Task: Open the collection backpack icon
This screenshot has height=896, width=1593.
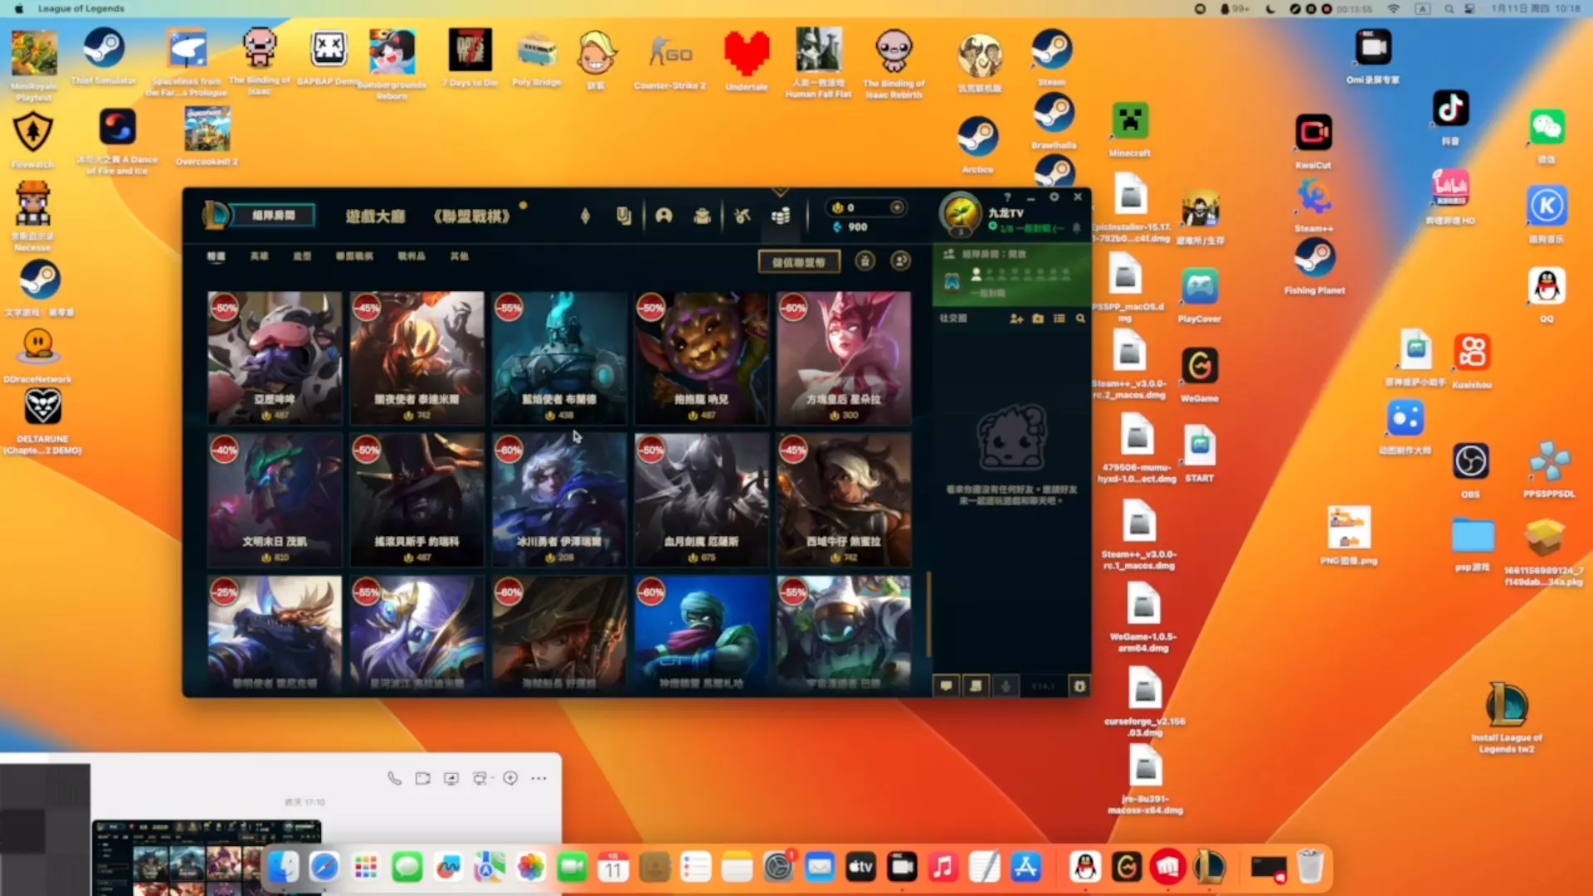Action: click(x=702, y=216)
